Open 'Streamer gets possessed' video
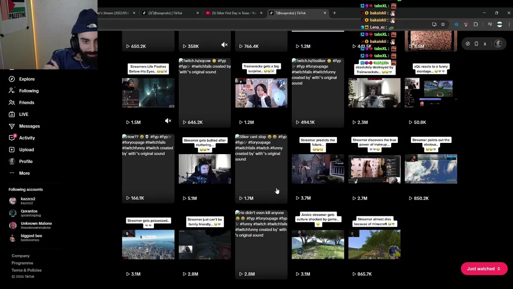This screenshot has height=289, width=513. [x=148, y=244]
